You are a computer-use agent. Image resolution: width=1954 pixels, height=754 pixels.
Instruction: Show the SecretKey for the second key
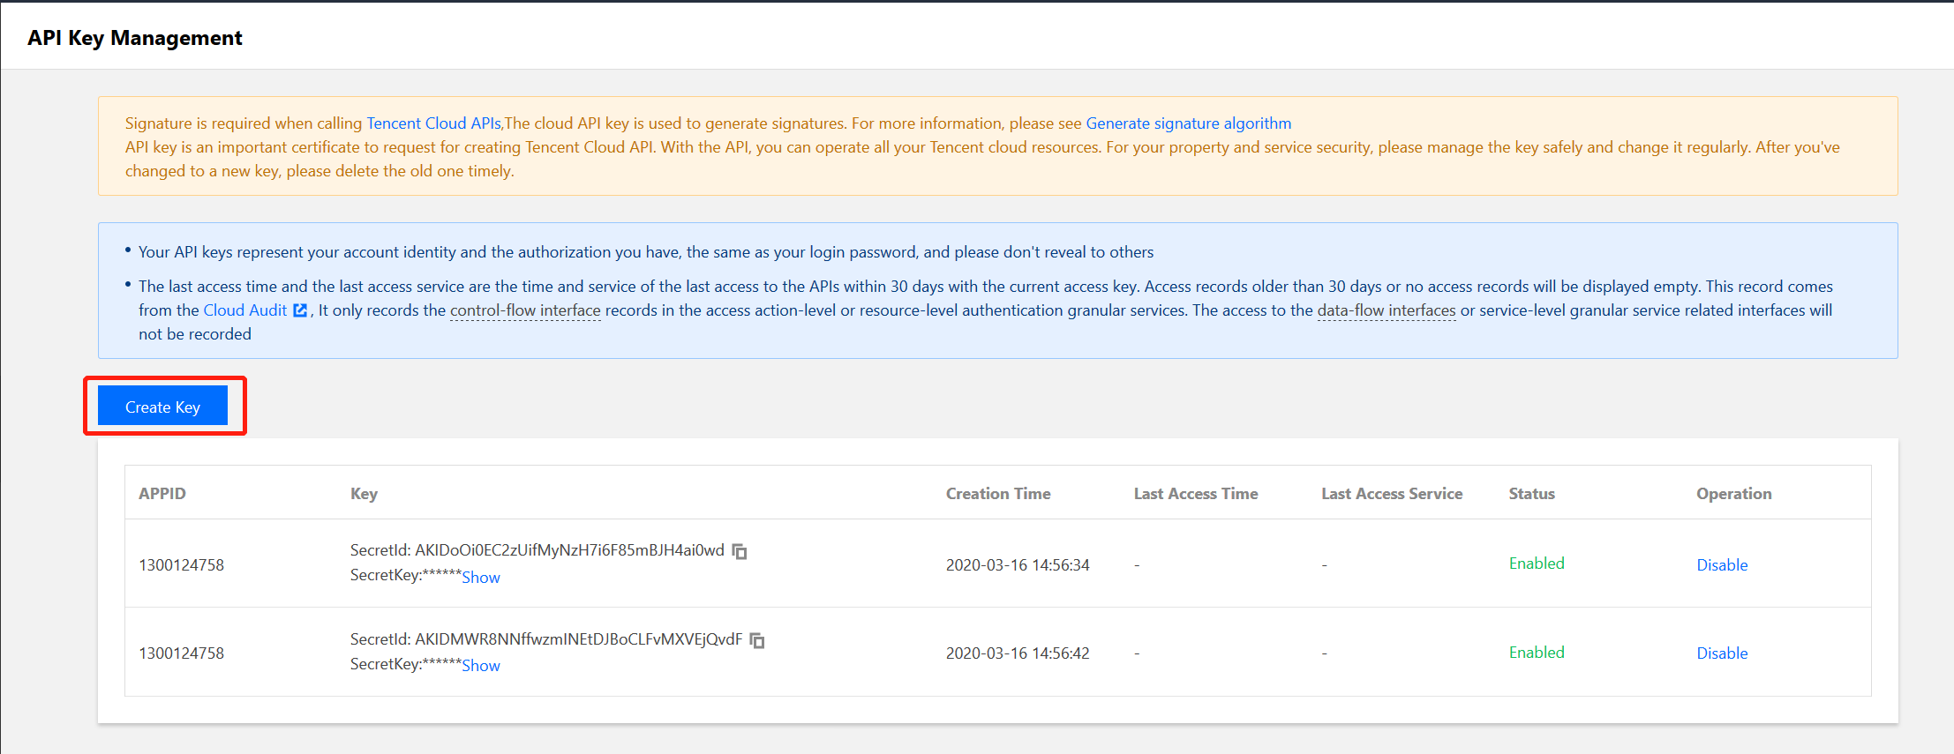pos(481,666)
